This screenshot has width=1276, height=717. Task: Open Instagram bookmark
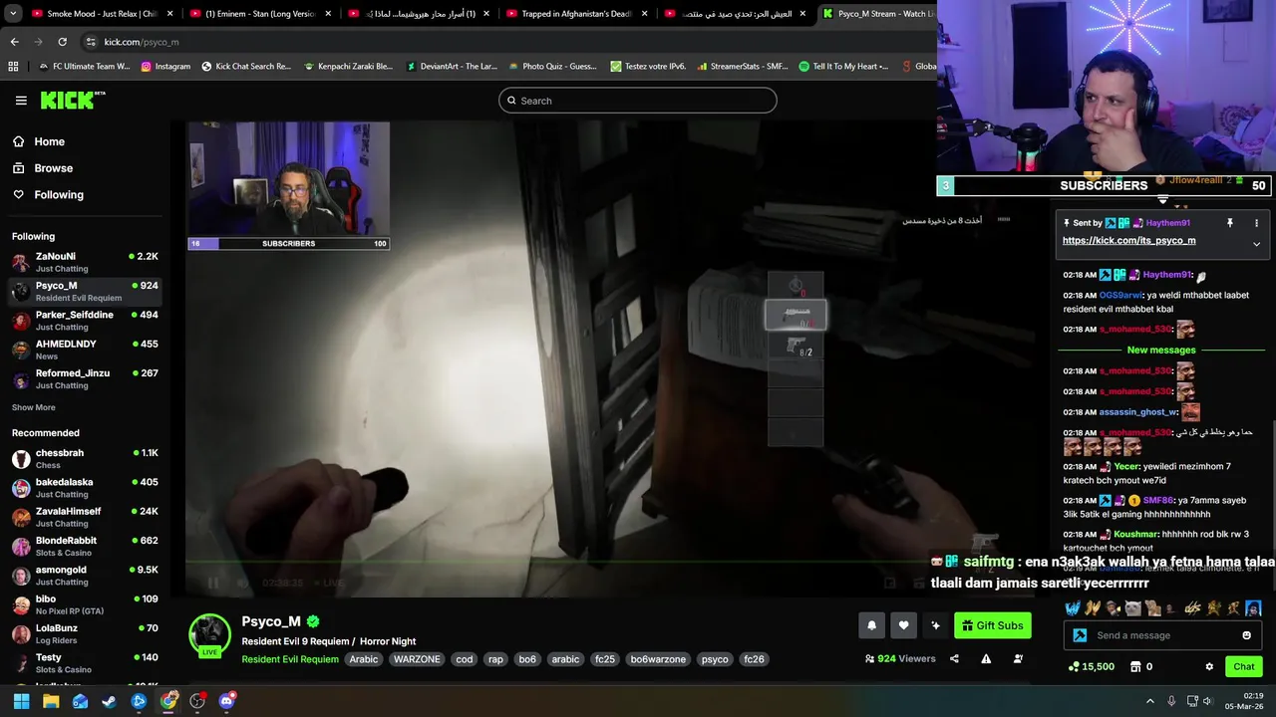[165, 67]
